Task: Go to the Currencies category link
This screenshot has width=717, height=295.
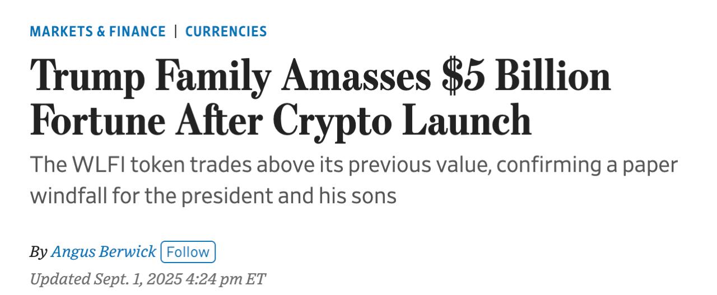Action: tap(226, 31)
